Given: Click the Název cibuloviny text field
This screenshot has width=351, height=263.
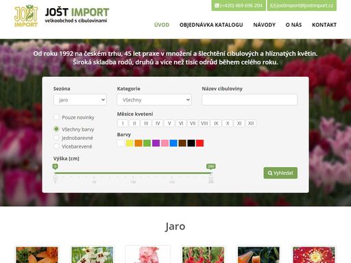Looking at the screenshot, I should pyautogui.click(x=250, y=100).
